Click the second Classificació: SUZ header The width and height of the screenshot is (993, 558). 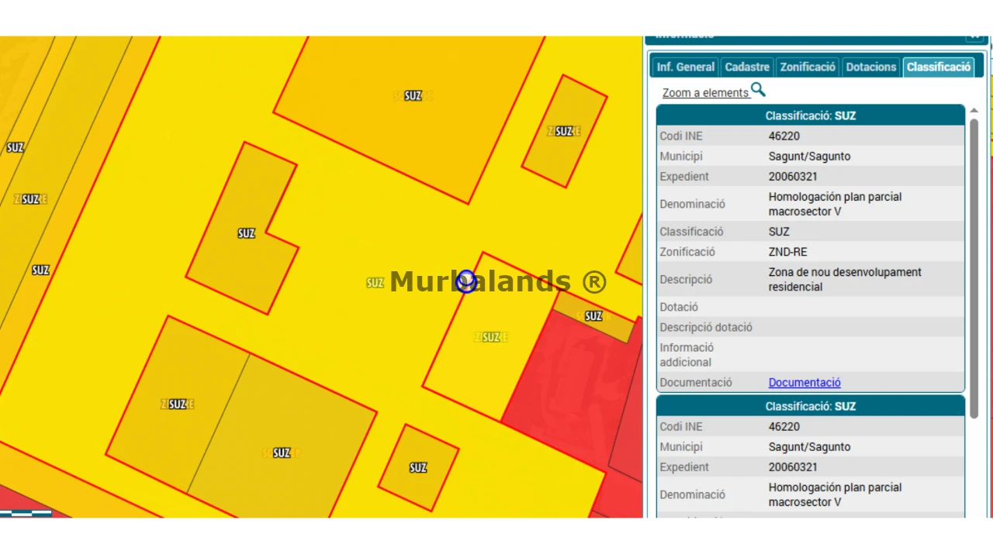pos(811,406)
